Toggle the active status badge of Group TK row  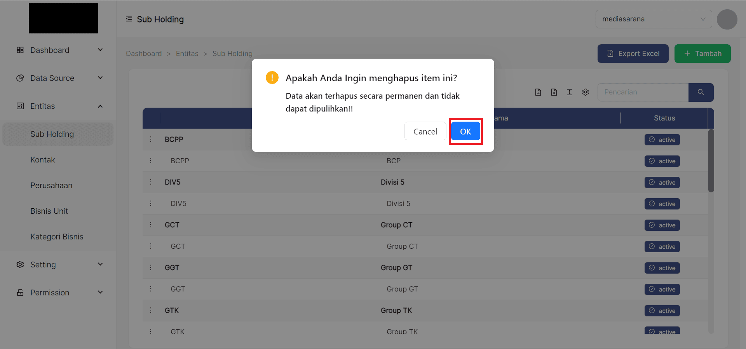coord(662,311)
